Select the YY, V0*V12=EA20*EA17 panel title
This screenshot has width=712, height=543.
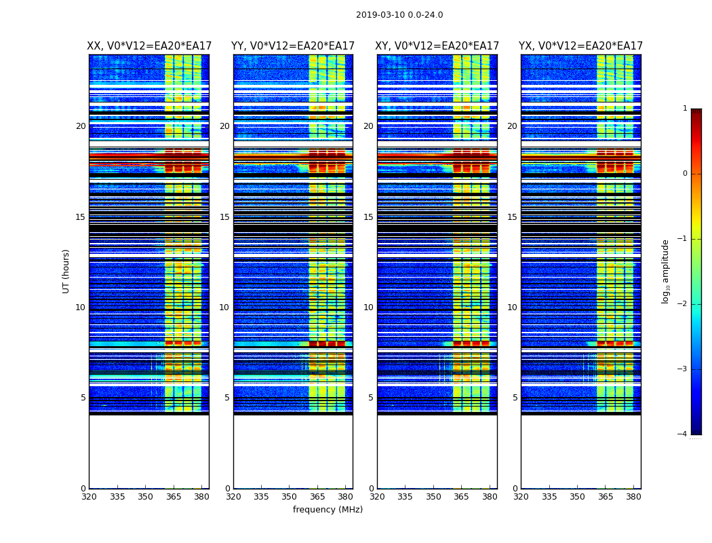pyautogui.click(x=293, y=46)
